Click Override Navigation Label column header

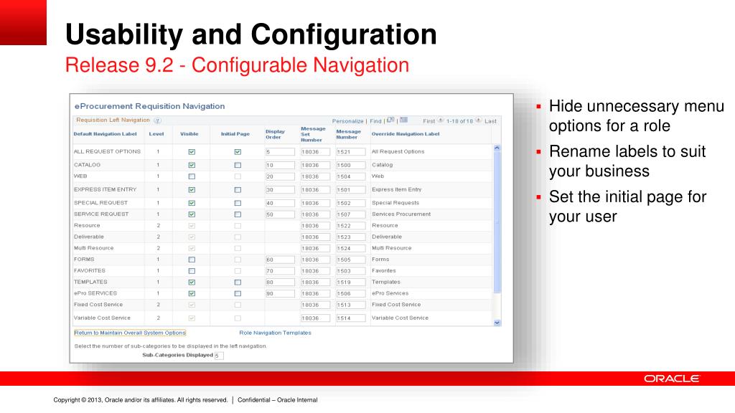point(406,134)
